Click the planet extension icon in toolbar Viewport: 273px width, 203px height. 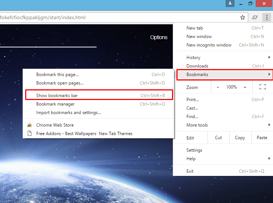click(x=255, y=17)
